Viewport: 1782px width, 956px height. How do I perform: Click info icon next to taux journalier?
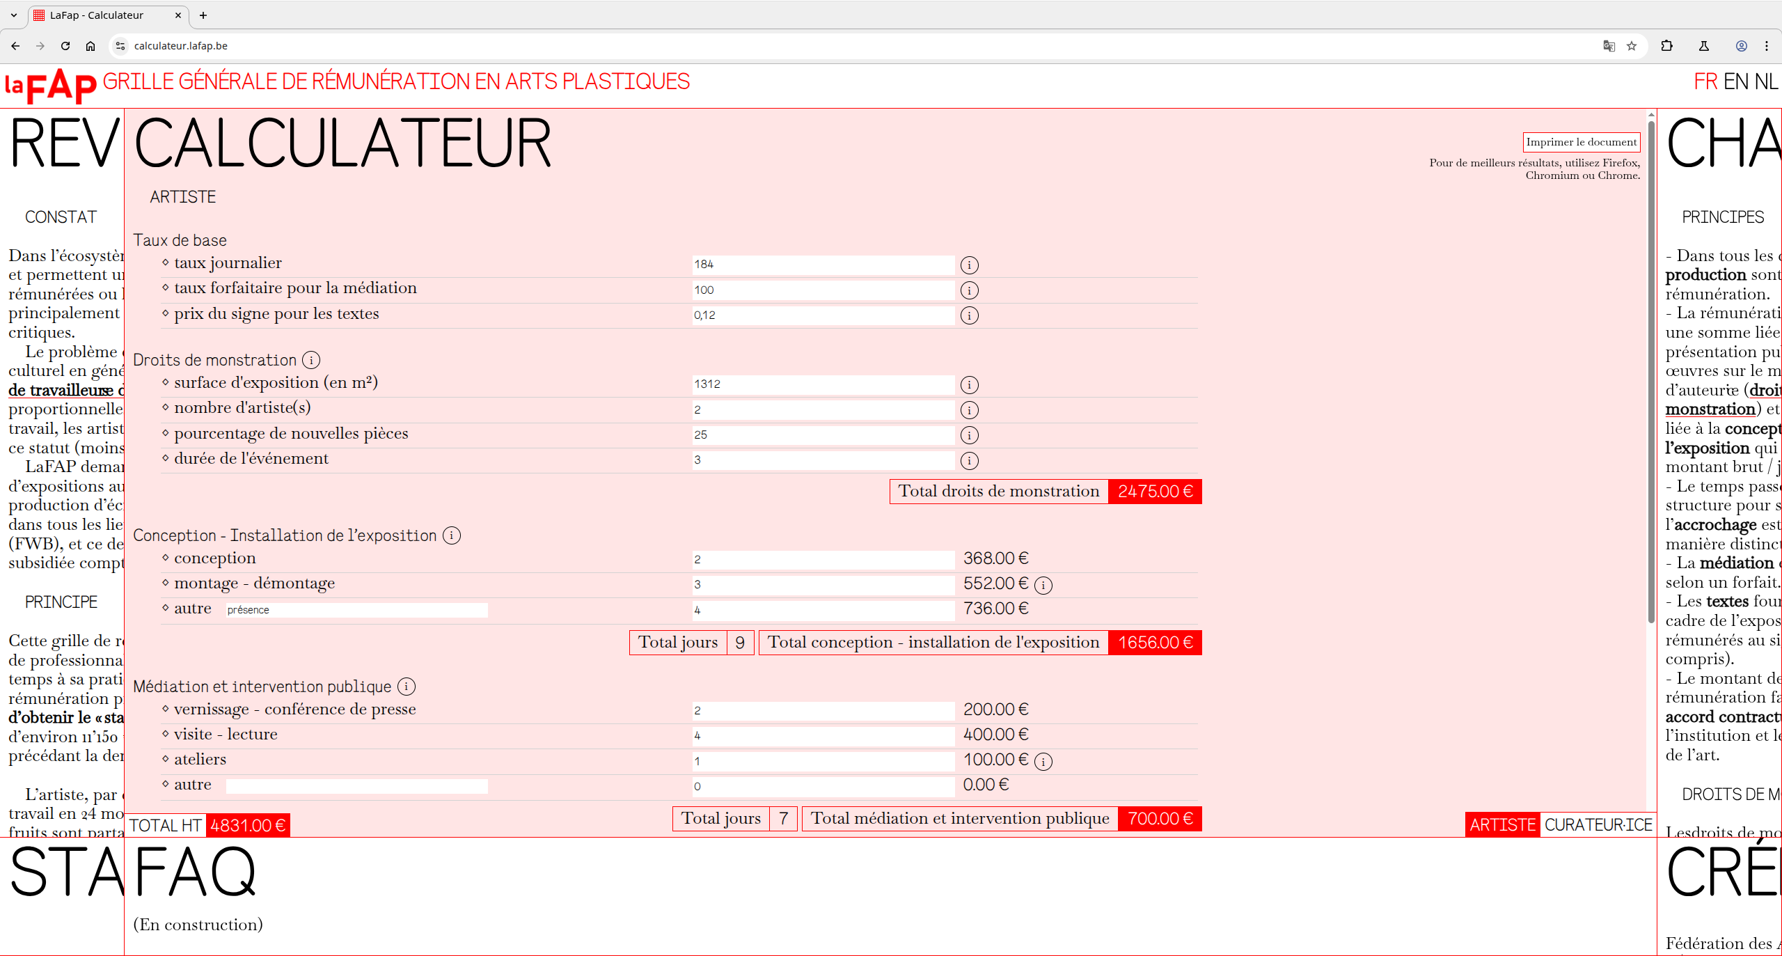[x=969, y=265]
